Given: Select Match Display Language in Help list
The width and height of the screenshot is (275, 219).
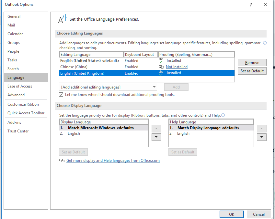Looking at the screenshot, I should click(x=211, y=128).
